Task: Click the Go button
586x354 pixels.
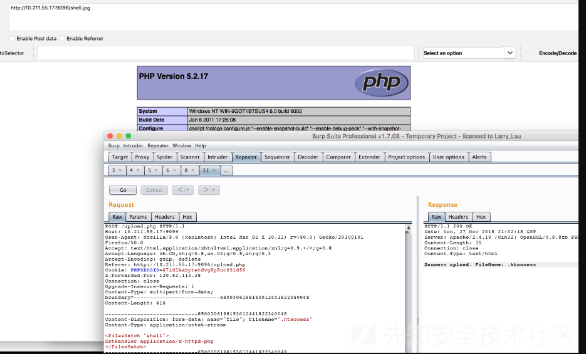Action: point(123,190)
